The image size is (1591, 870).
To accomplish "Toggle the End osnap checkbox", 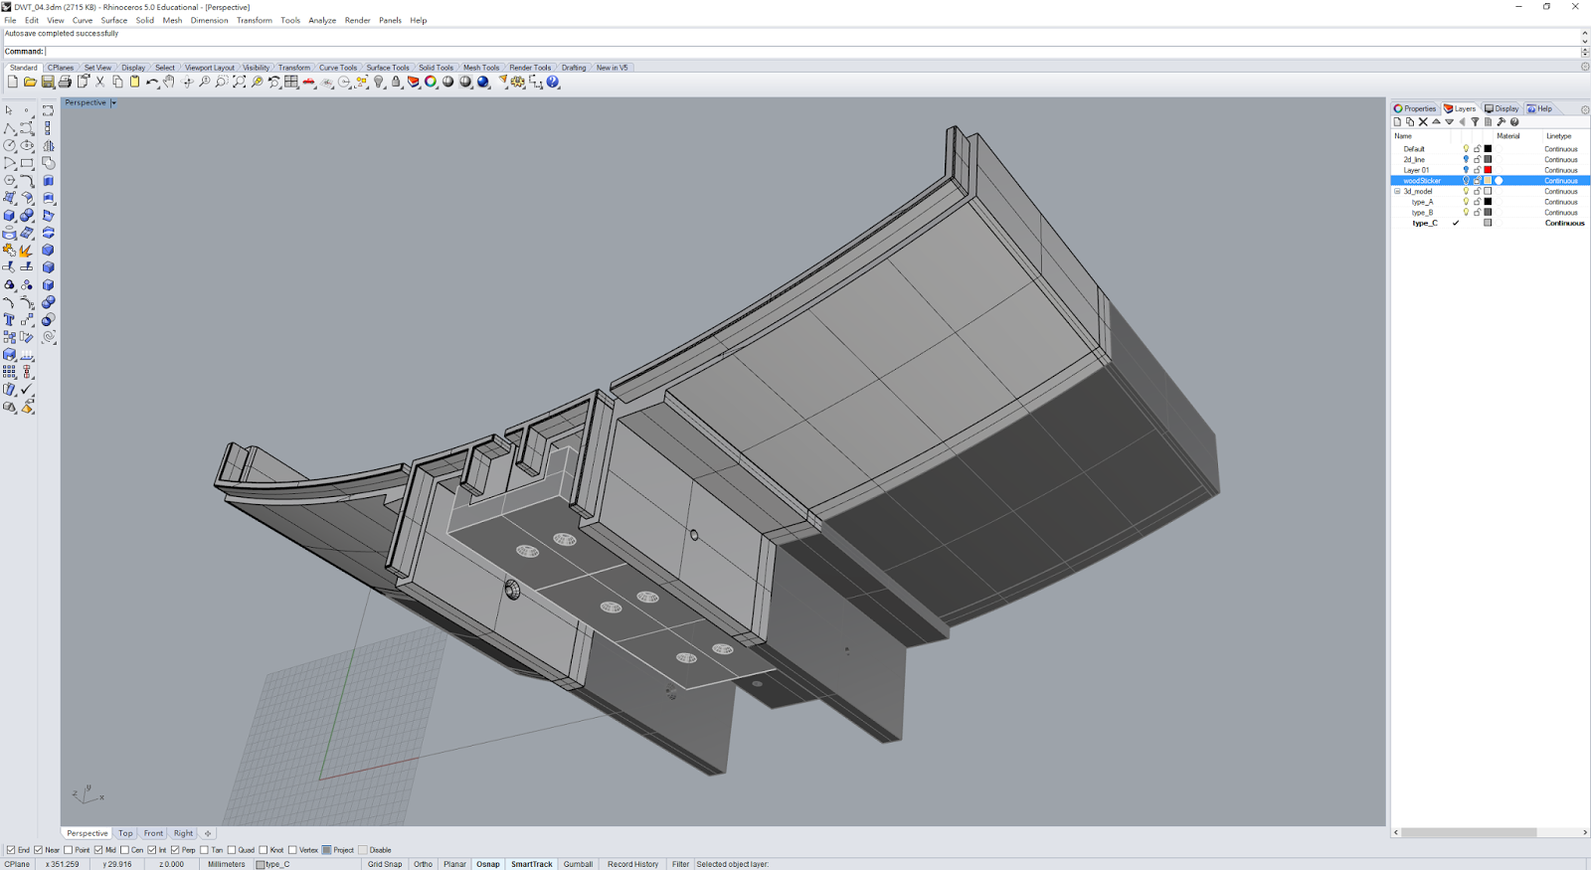I will click(x=11, y=850).
